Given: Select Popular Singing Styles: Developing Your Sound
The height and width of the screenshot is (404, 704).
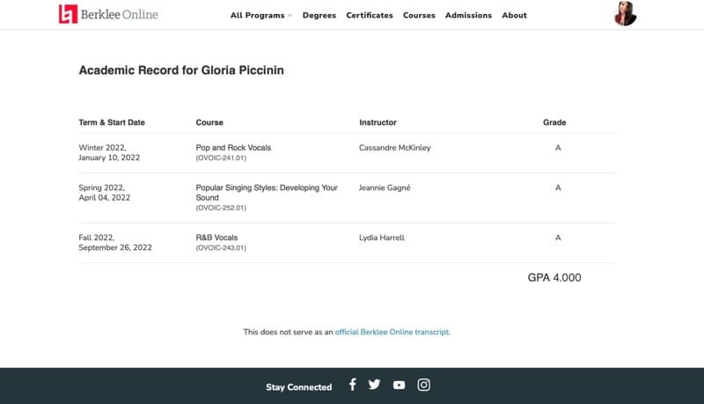Looking at the screenshot, I should [267, 193].
